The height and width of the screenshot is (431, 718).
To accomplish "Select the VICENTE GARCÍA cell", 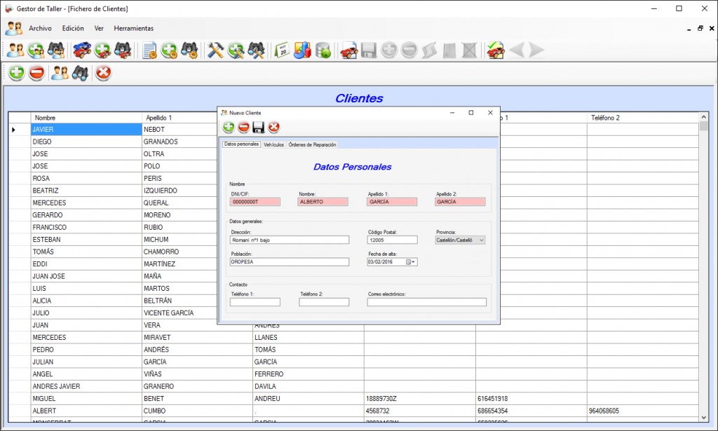I will (x=179, y=313).
